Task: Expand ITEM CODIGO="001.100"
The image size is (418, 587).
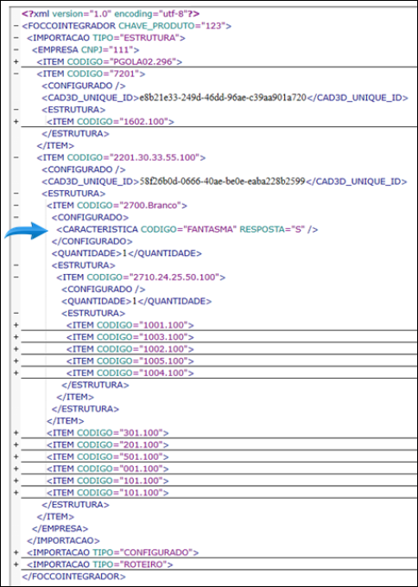Action: click(16, 469)
